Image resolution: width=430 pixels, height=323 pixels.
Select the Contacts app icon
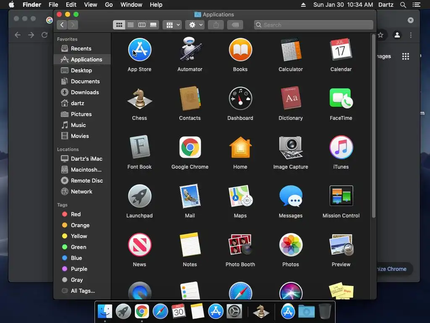(190, 98)
